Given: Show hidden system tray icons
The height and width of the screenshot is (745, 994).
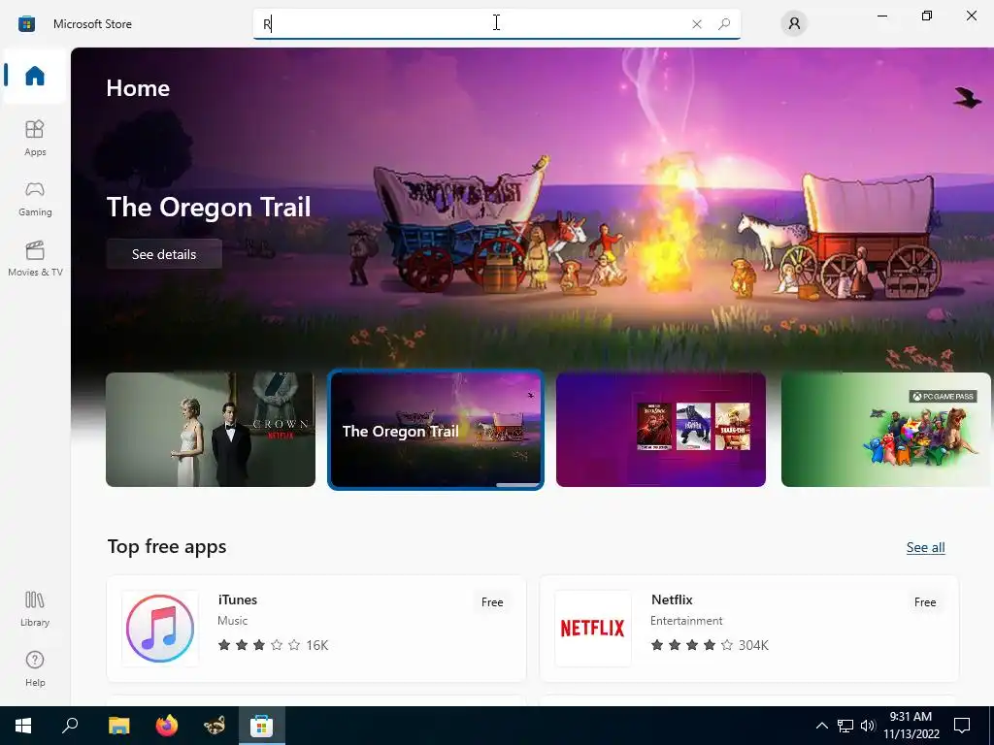Looking at the screenshot, I should point(821,726).
